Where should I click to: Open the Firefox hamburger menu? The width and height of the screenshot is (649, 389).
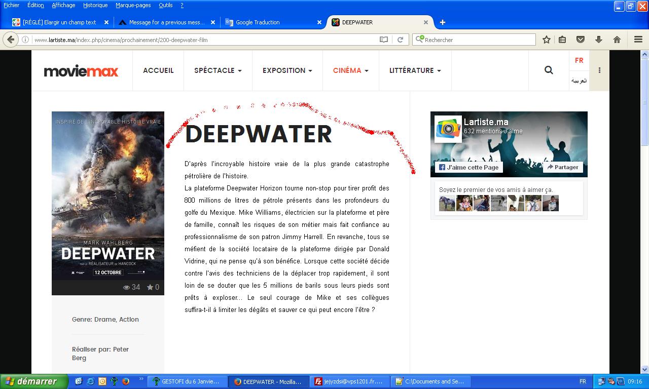(638, 40)
